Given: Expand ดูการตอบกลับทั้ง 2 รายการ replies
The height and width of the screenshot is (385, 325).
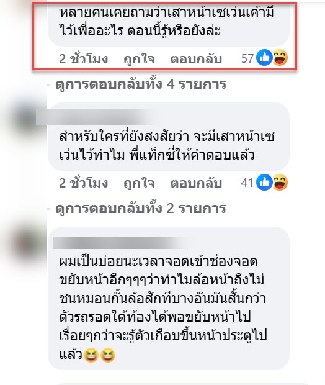Looking at the screenshot, I should tap(141, 209).
